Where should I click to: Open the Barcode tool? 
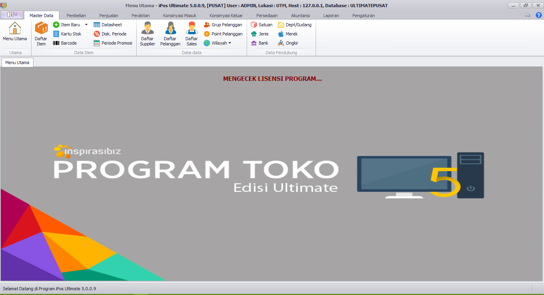coord(65,43)
